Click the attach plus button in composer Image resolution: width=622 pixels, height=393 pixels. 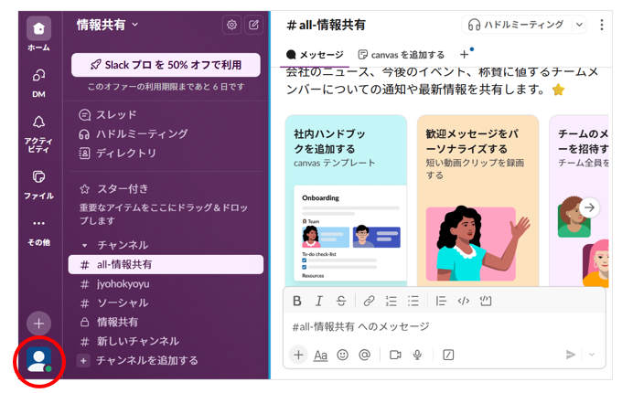click(x=299, y=355)
